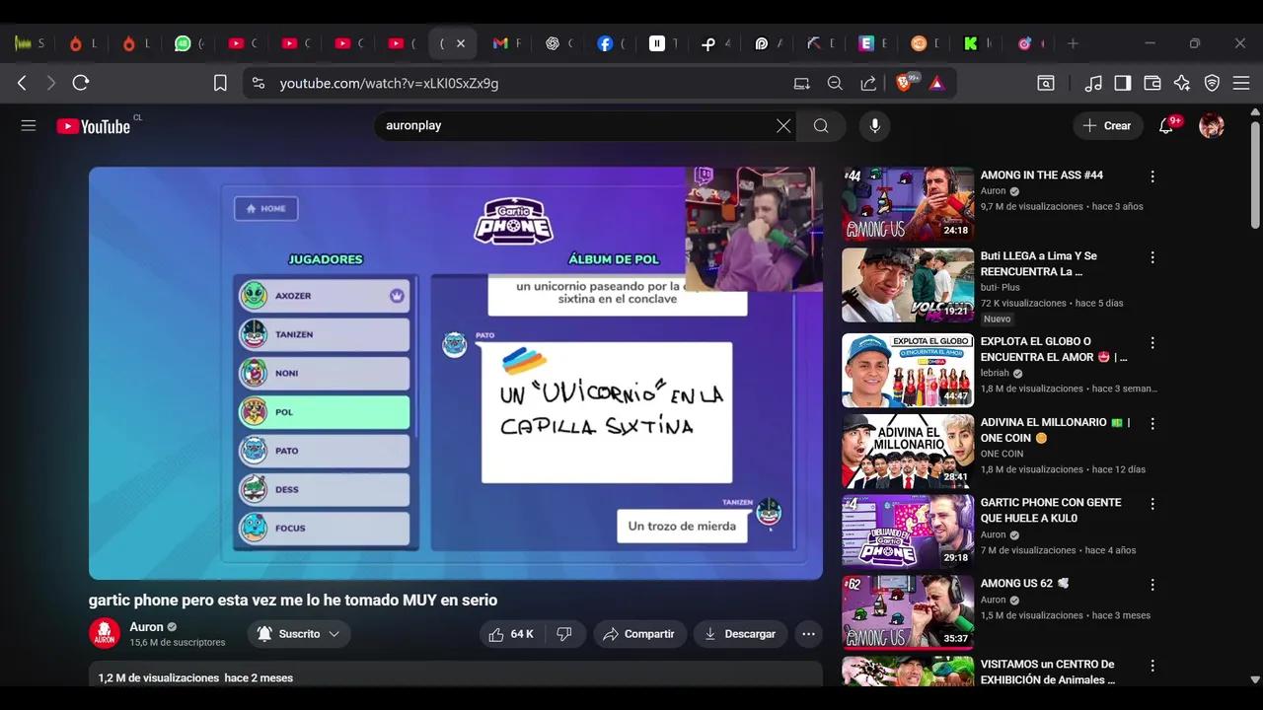Open site settings icon in the address bar
This screenshot has width=1263, height=710.
pyautogui.click(x=258, y=84)
